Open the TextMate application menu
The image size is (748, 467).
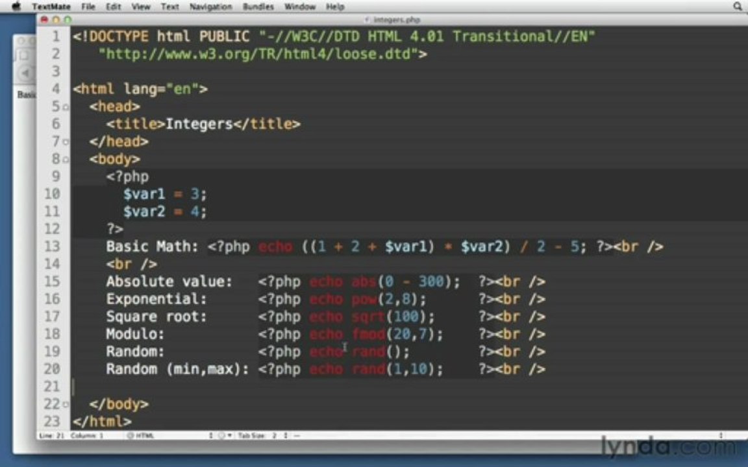(51, 6)
